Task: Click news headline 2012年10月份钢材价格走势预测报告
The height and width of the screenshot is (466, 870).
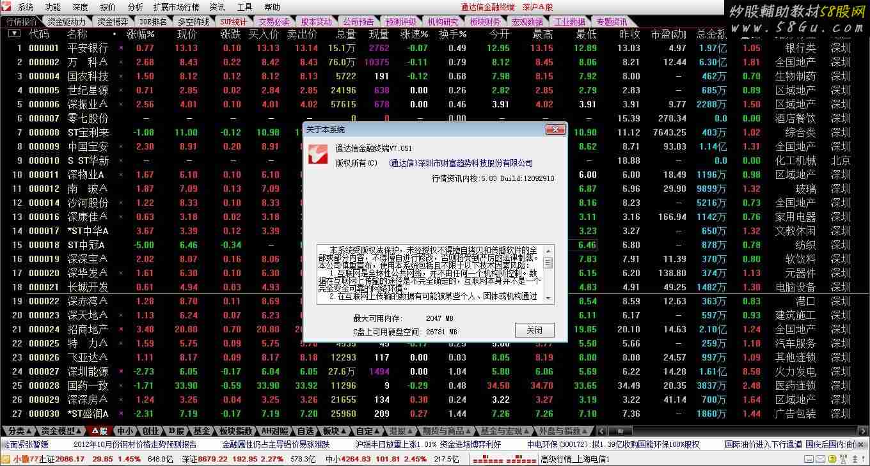Action: coord(135,444)
